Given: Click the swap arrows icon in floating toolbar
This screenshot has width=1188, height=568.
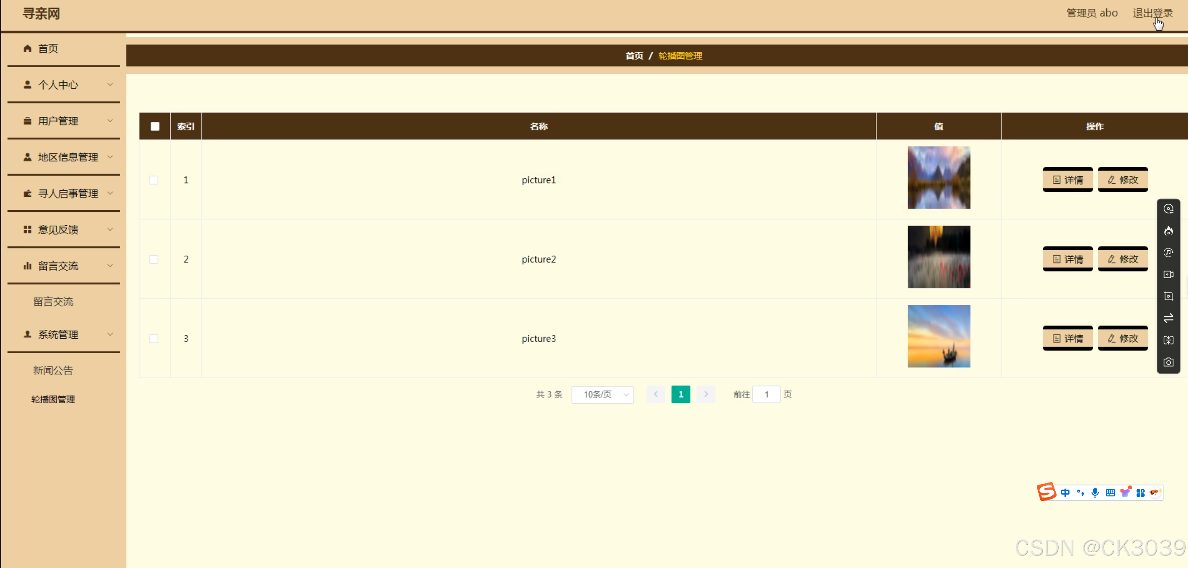Looking at the screenshot, I should click(x=1168, y=319).
